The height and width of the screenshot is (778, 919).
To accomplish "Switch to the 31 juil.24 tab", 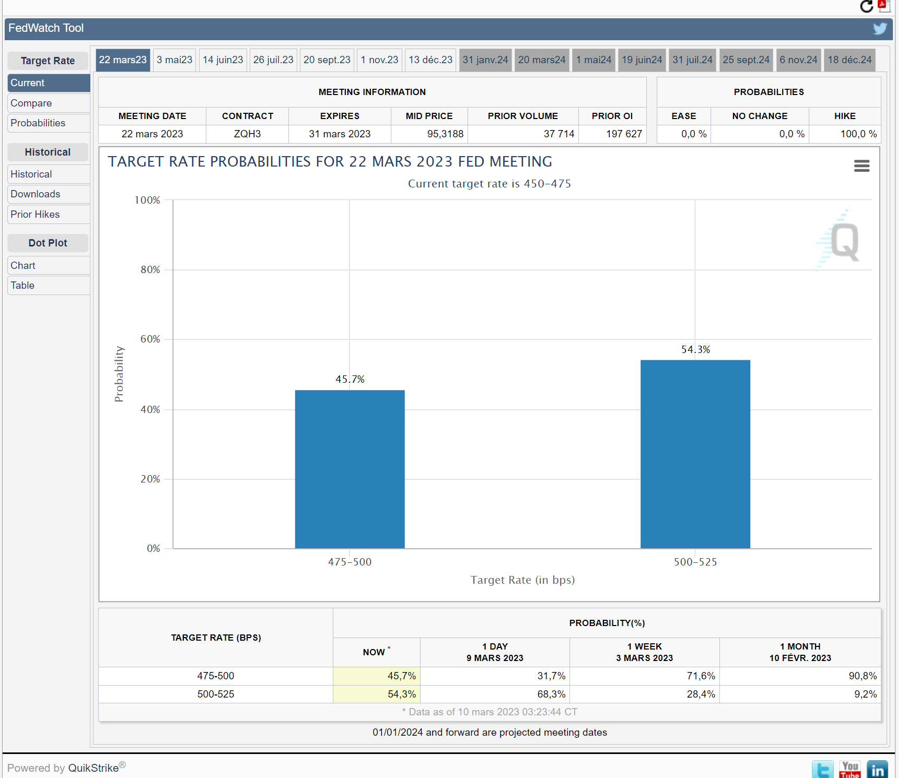I will point(693,60).
